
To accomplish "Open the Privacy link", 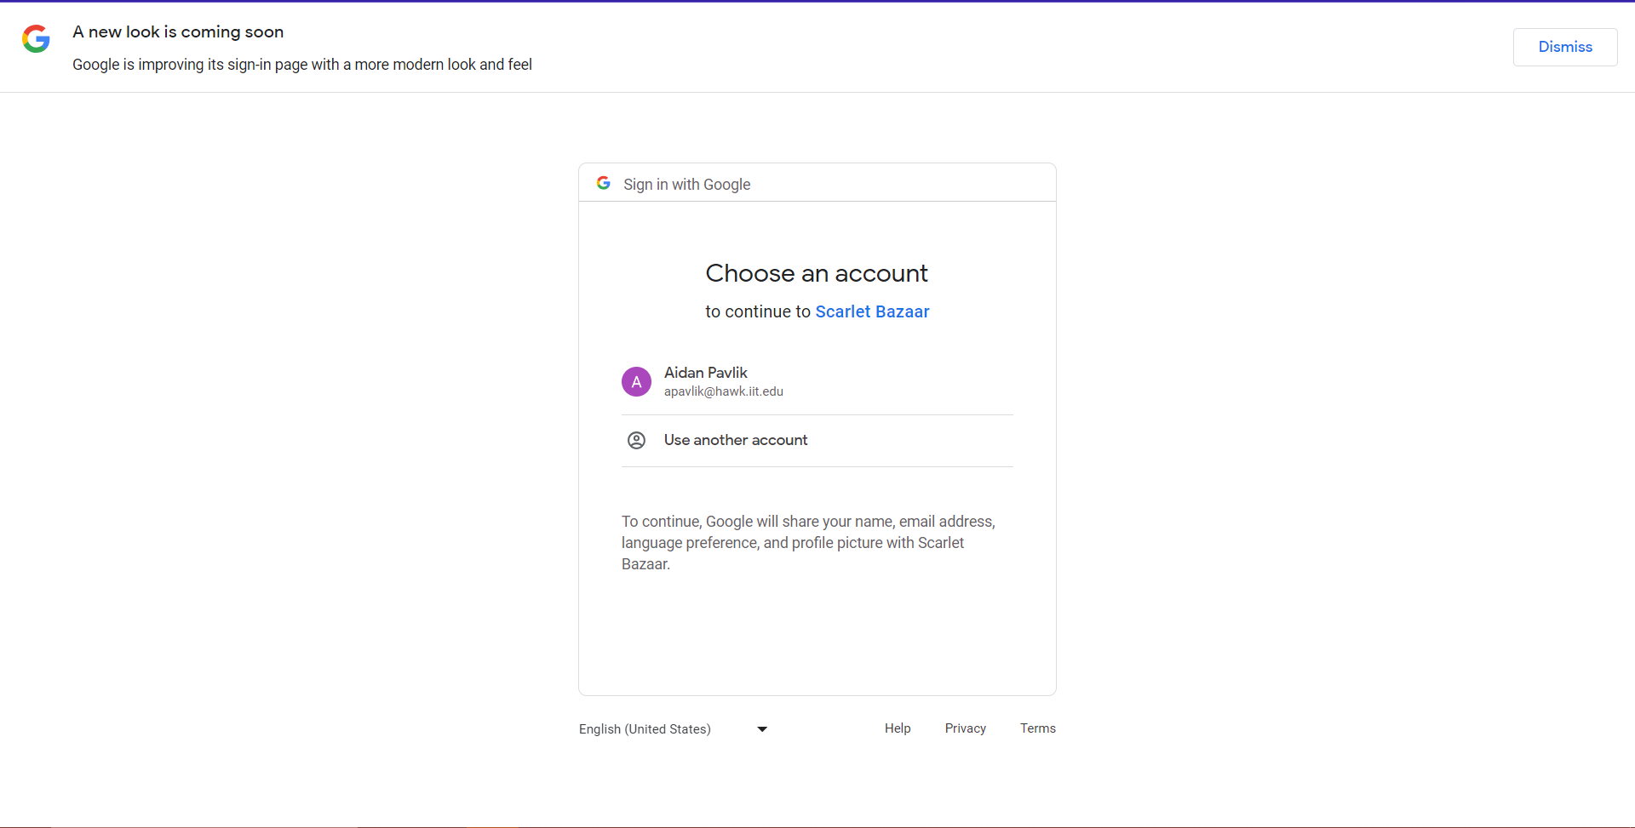I will (x=965, y=728).
